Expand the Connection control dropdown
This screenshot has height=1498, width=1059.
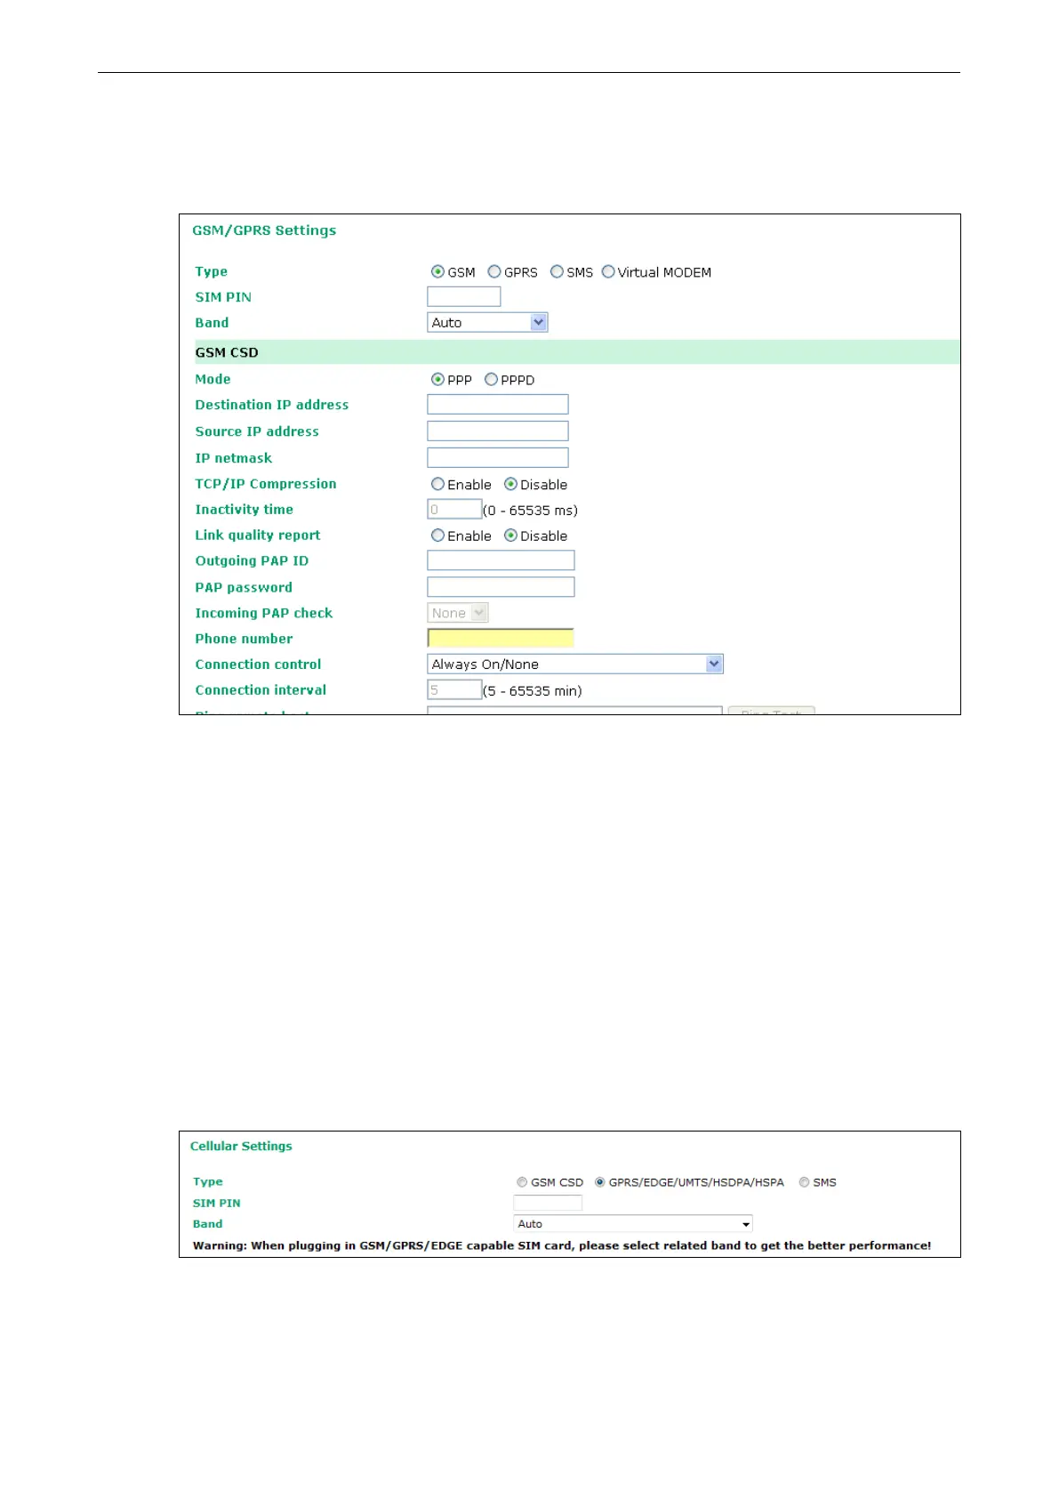575,664
